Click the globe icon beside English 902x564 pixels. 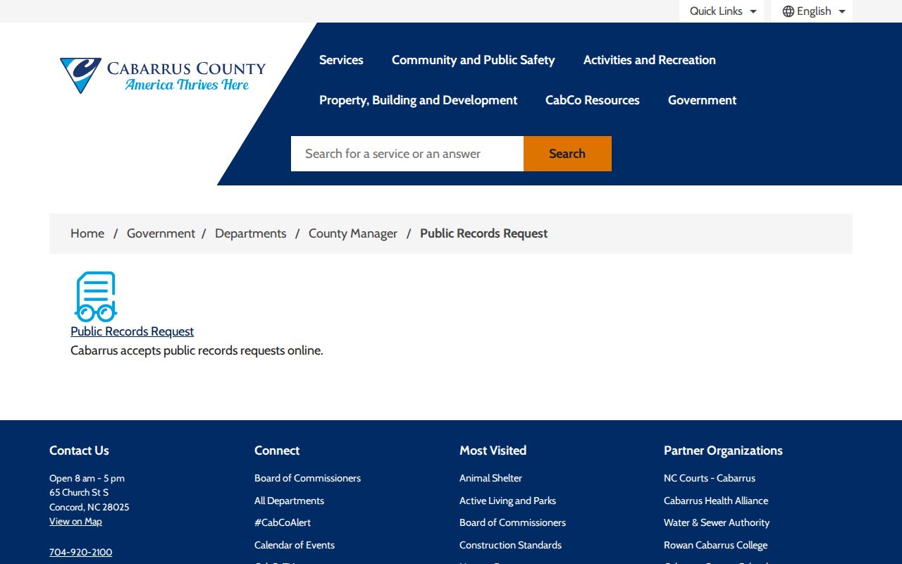click(789, 11)
